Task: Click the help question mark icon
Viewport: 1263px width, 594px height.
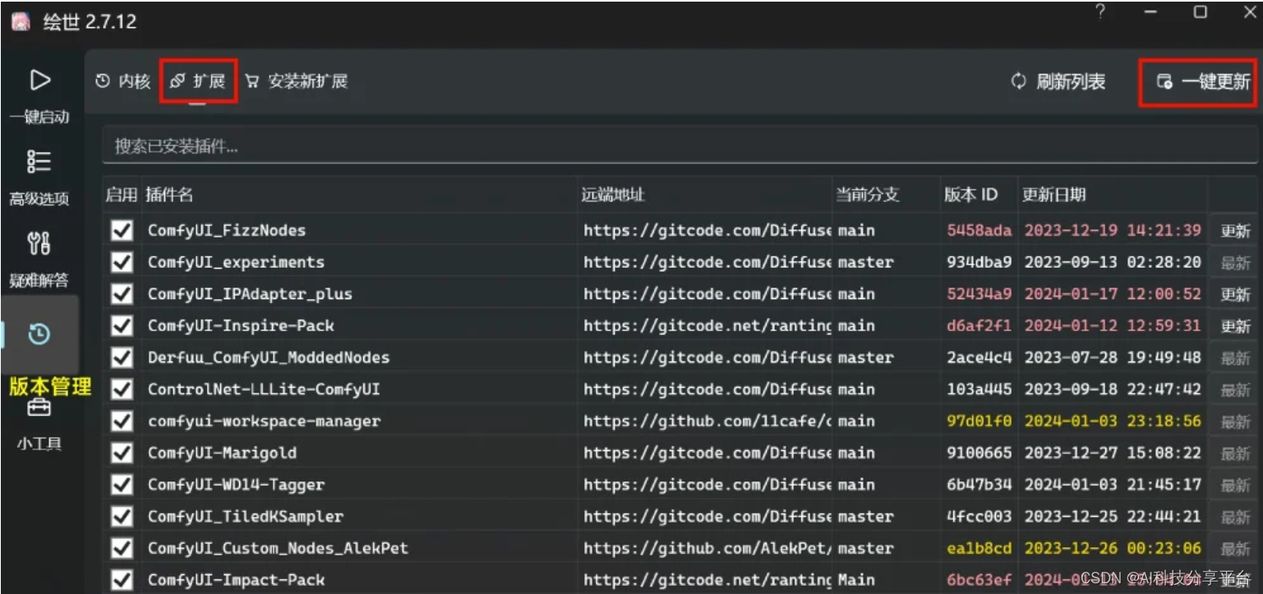Action: pos(1100,12)
